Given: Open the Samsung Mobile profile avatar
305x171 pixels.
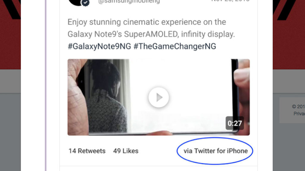Looking at the screenshot, I should [74, 2].
